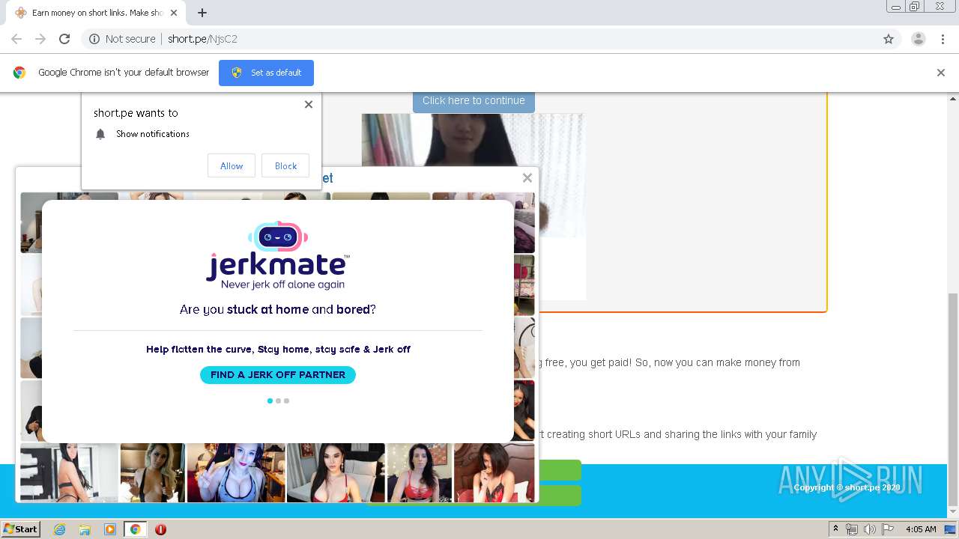The height and width of the screenshot is (539, 959).
Task: Open a new browser tab
Action: pos(202,13)
